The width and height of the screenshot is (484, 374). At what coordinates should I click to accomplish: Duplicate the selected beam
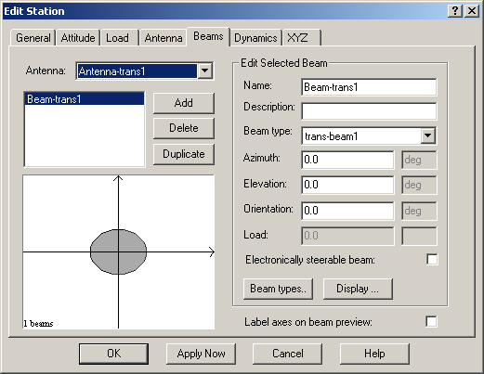click(183, 154)
